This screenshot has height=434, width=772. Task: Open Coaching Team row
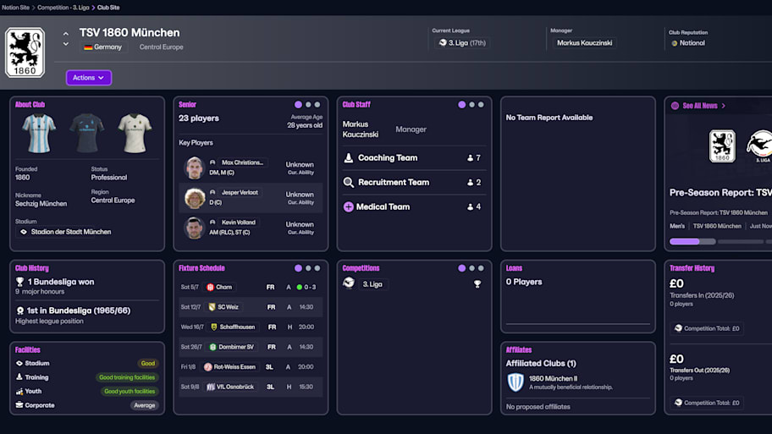click(414, 158)
